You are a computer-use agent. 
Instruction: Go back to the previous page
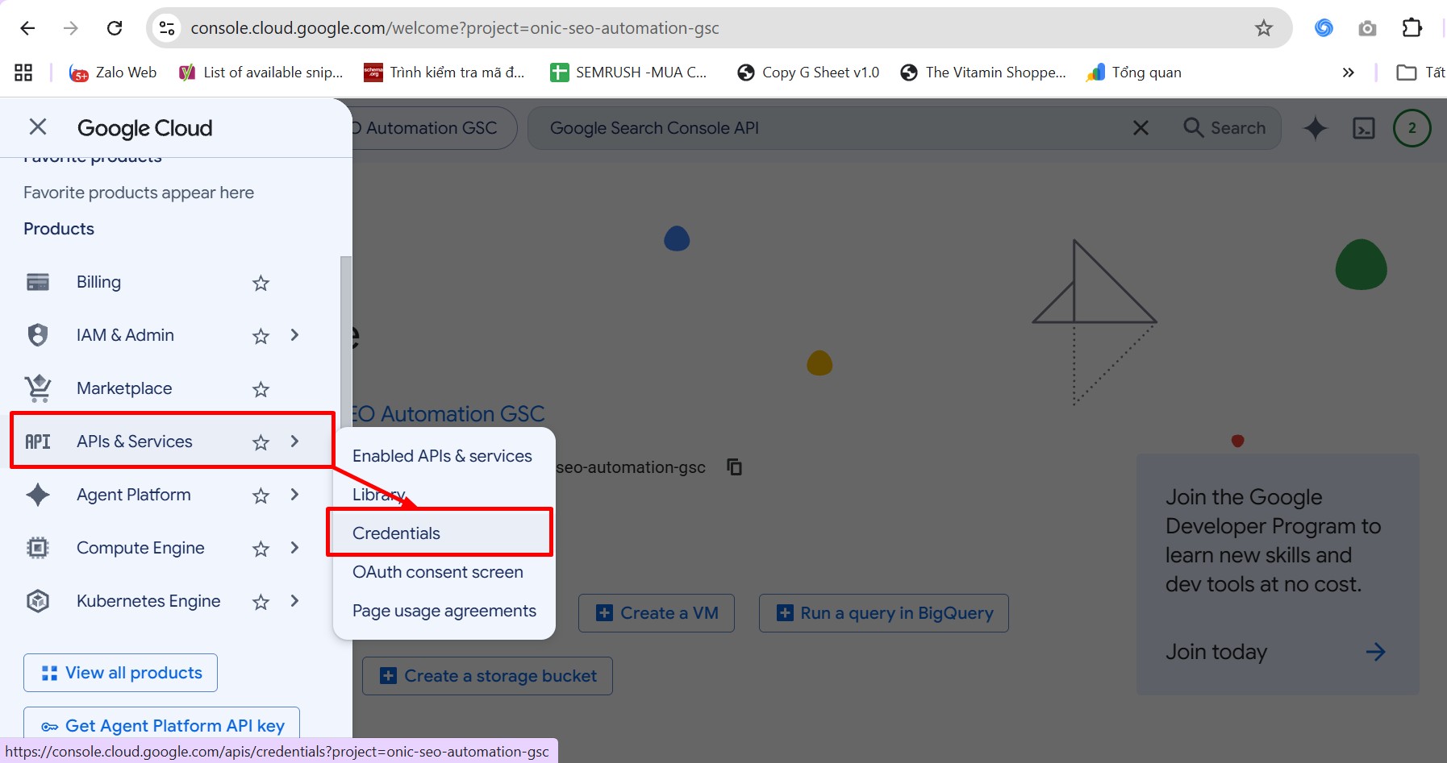click(27, 28)
